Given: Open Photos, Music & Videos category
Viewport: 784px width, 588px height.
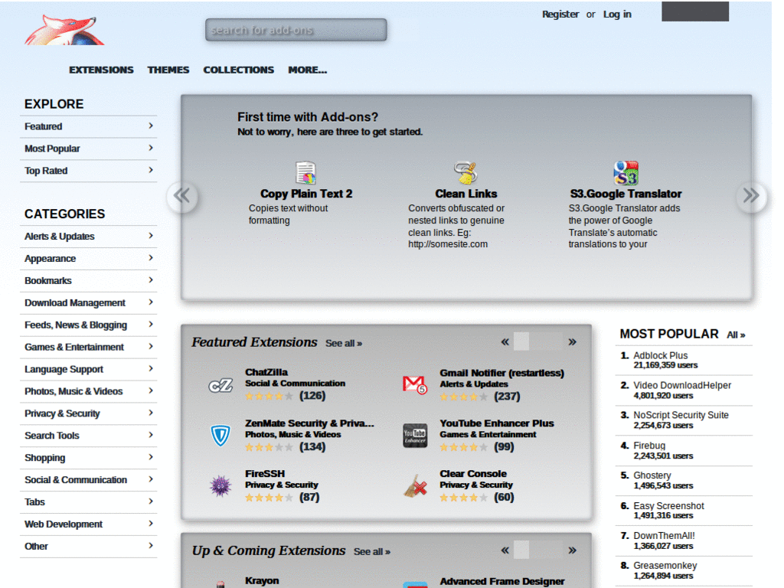Looking at the screenshot, I should coord(89,391).
